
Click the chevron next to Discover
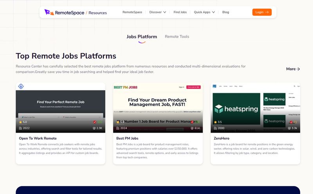point(165,12)
